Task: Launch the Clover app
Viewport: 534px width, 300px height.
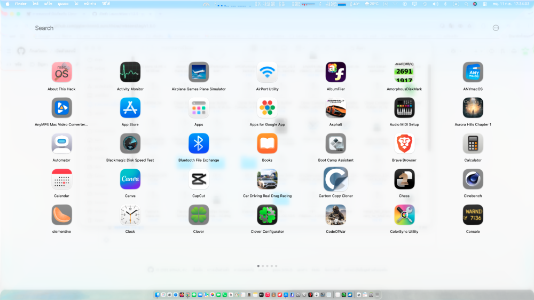Action: [199, 215]
